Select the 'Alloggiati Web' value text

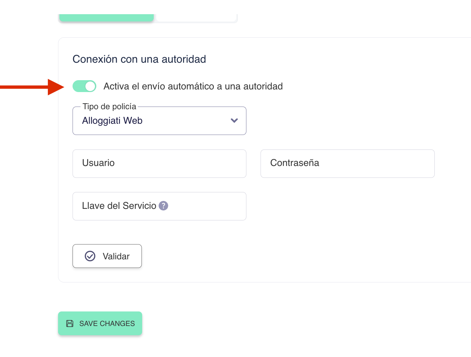(x=112, y=121)
